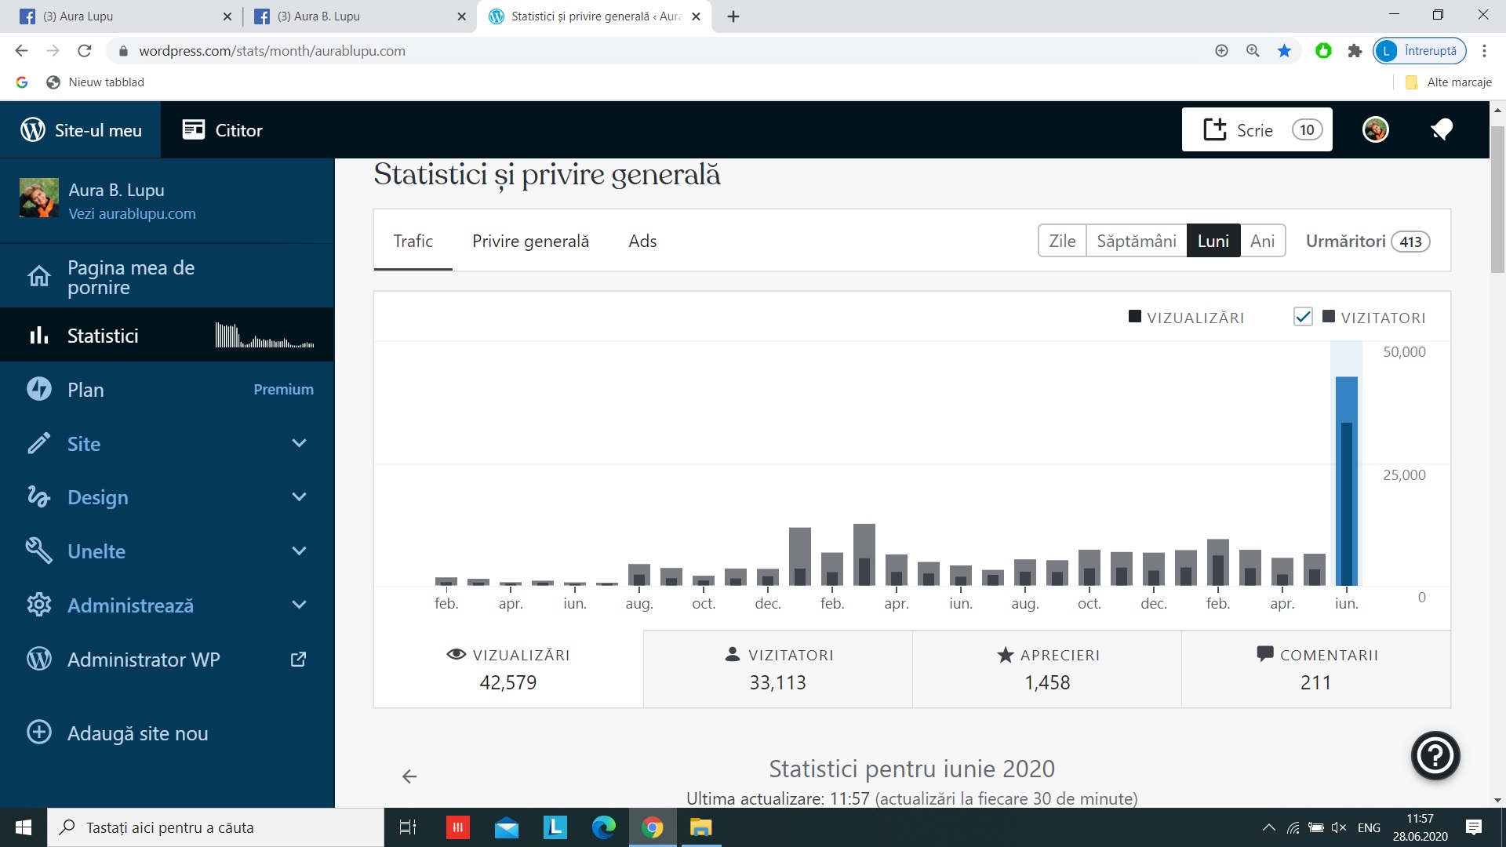Select the Zile period option
This screenshot has height=847, width=1506.
pos(1062,241)
